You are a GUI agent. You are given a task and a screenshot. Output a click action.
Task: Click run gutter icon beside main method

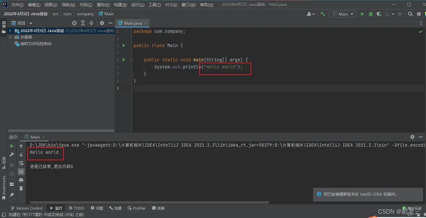point(124,60)
